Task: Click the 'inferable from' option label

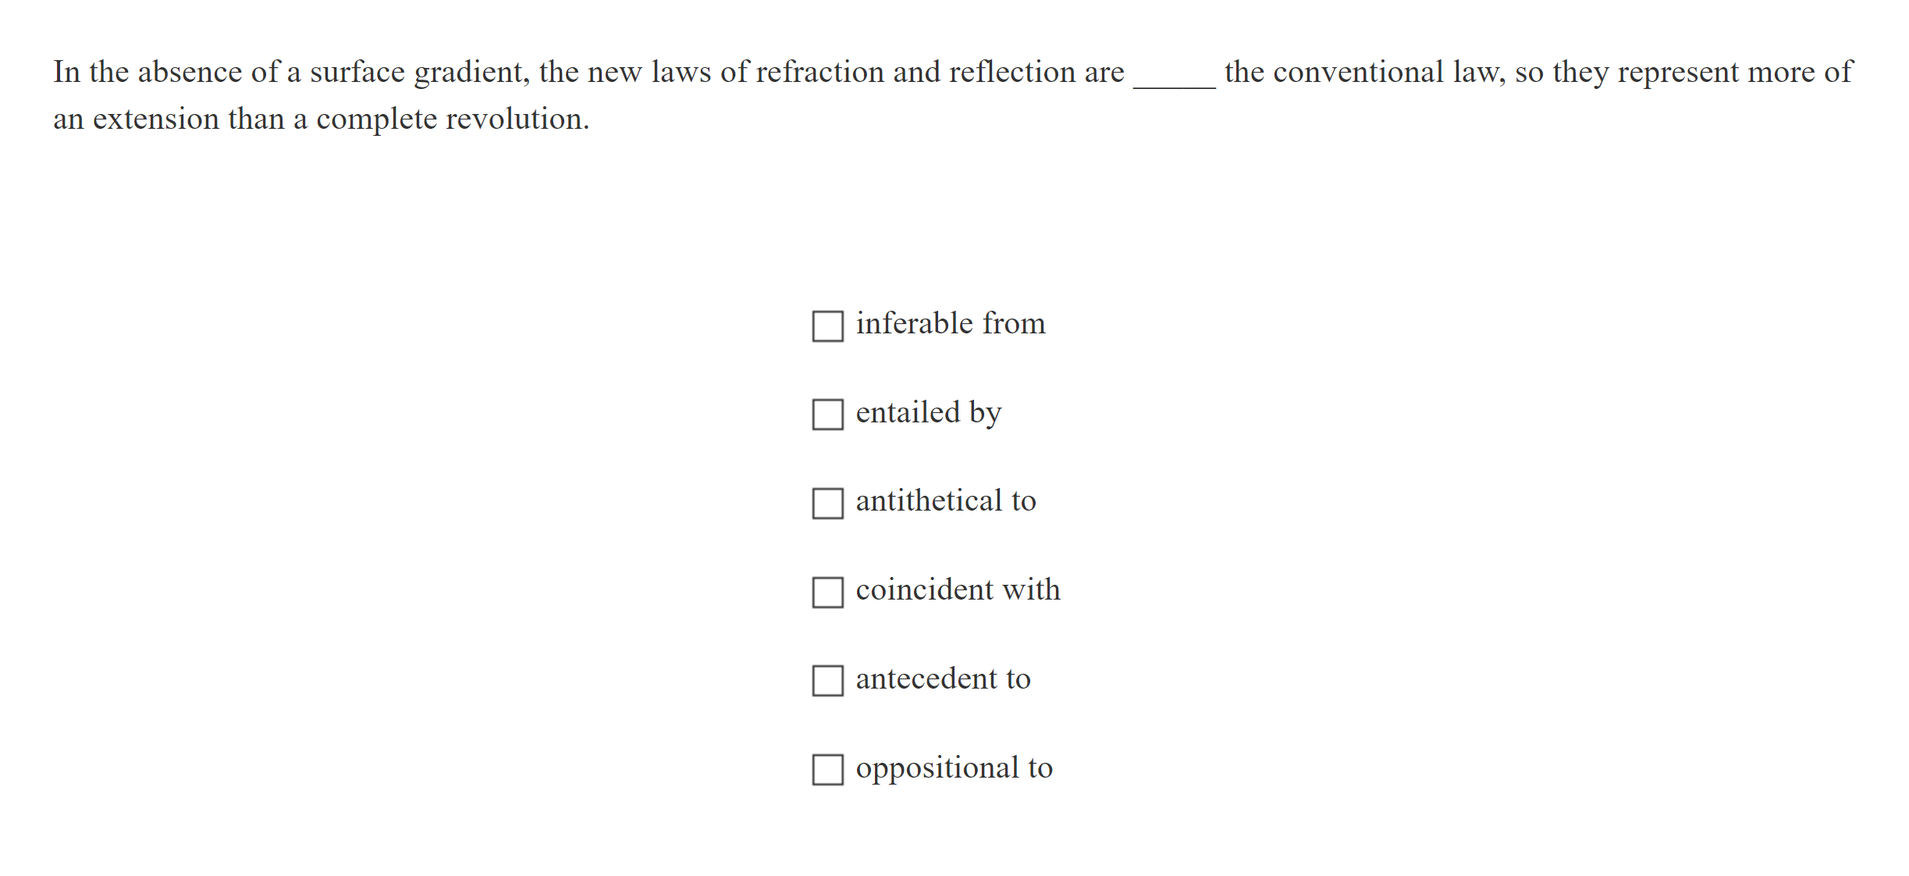Action: (950, 324)
